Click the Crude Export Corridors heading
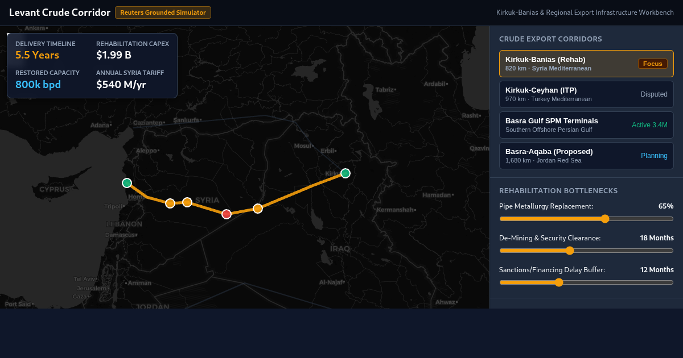Image resolution: width=683 pixels, height=358 pixels. 550,39
